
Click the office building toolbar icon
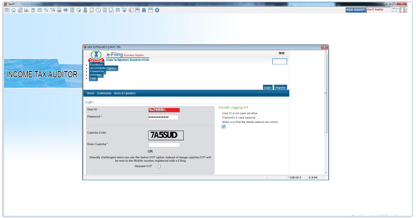pyautogui.click(x=20, y=10)
